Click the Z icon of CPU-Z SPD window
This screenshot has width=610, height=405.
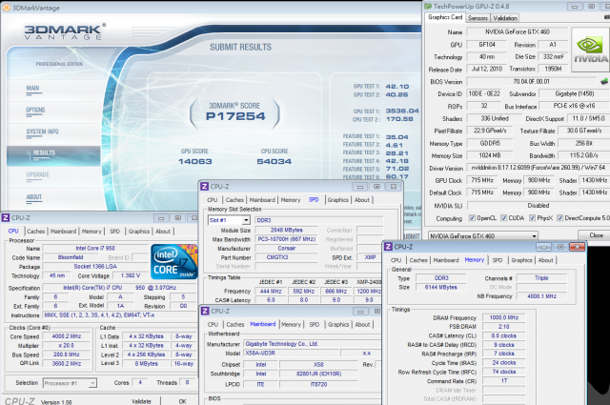[x=204, y=187]
